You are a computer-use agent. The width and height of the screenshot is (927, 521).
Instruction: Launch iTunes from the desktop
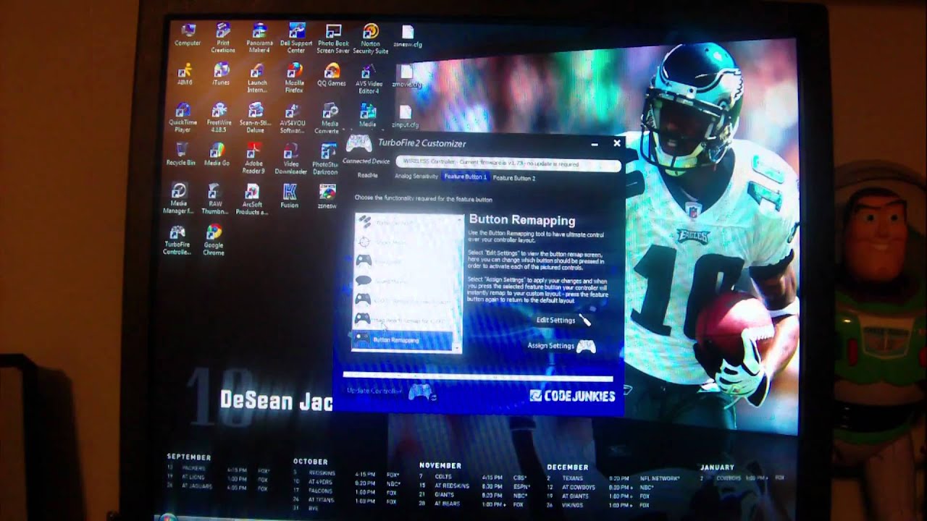click(x=221, y=75)
